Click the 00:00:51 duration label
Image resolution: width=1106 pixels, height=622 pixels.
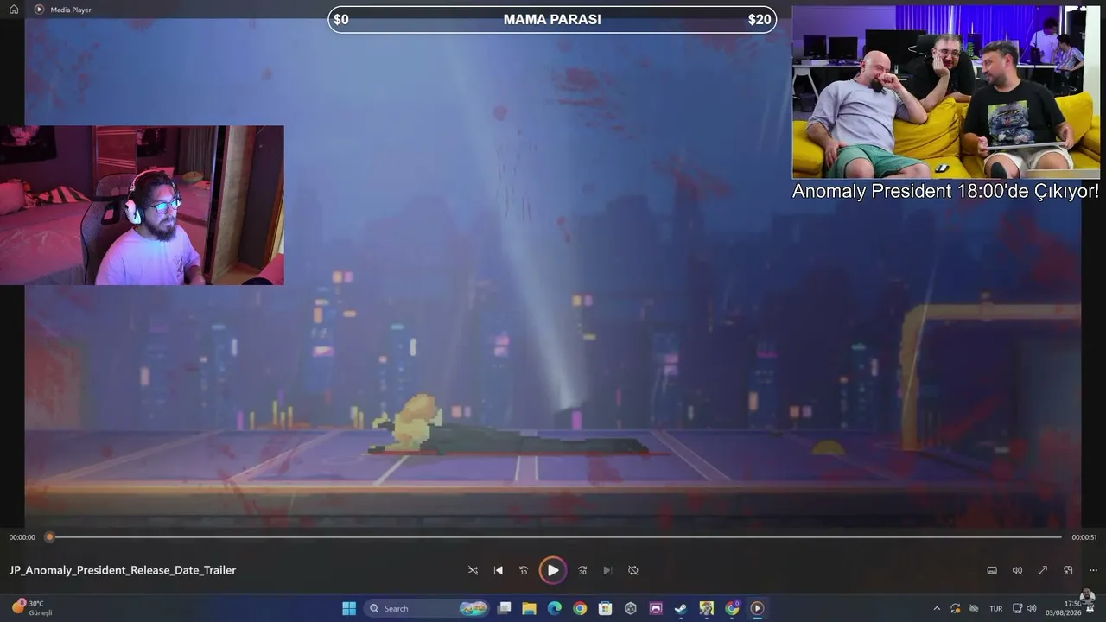1084,537
